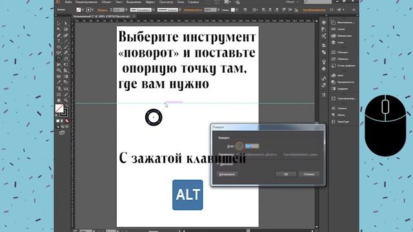Click Отмена in the Поворот dialog

click(309, 174)
